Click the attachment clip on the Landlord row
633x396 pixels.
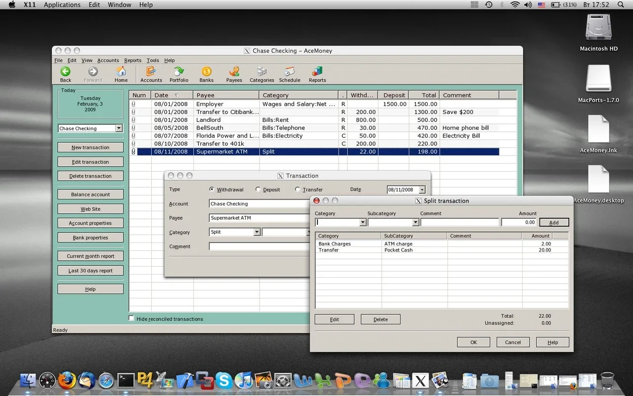(x=133, y=120)
